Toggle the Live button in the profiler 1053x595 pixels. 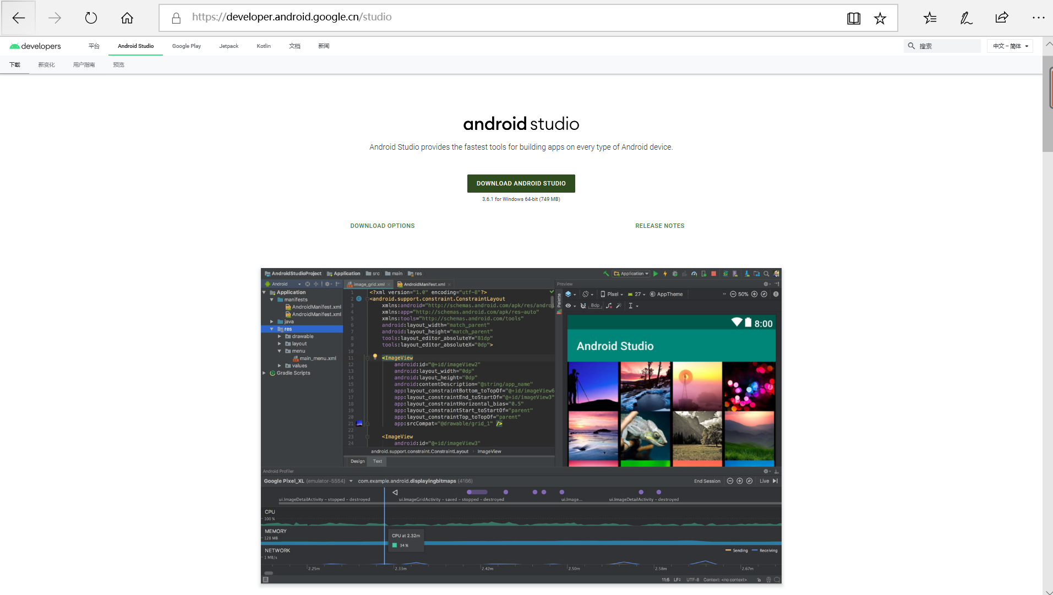coord(765,481)
